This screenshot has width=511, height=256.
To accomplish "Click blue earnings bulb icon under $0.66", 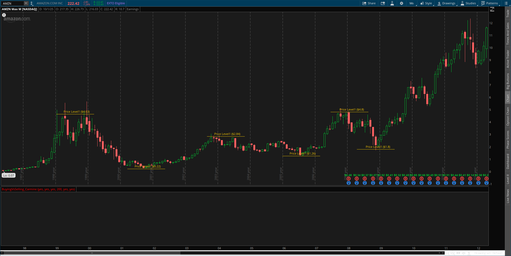I will (x=422, y=183).
